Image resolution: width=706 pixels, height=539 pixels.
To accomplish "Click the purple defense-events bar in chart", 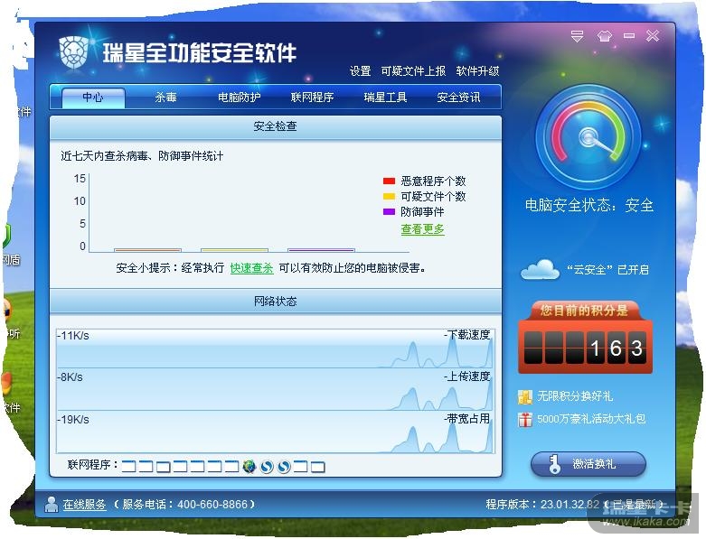I will tap(321, 250).
